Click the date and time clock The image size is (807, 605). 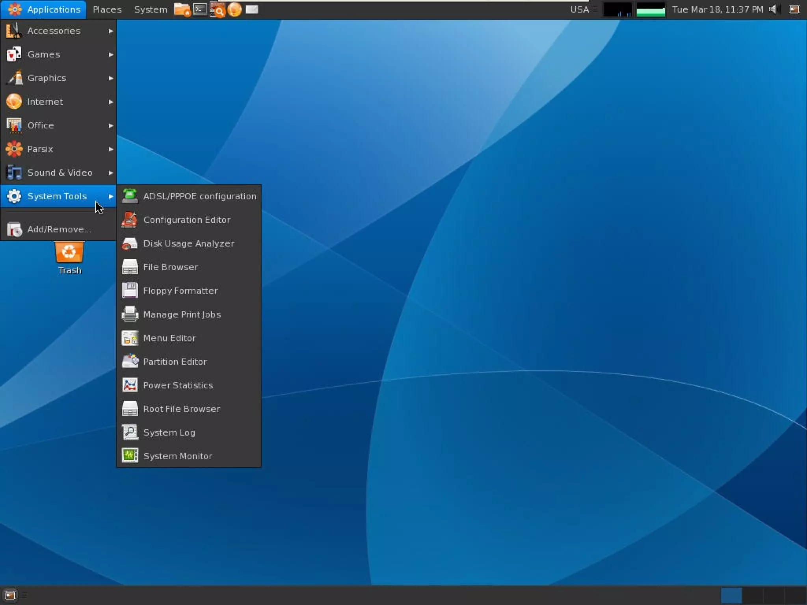click(717, 9)
